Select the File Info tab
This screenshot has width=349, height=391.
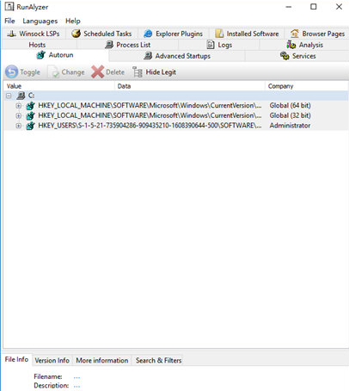[16, 359]
